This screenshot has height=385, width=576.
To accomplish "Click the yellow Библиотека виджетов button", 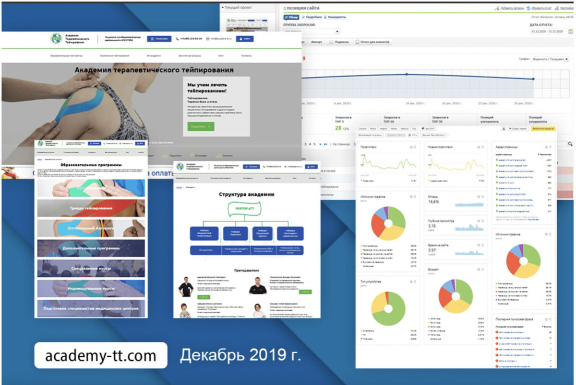I will tap(544, 129).
